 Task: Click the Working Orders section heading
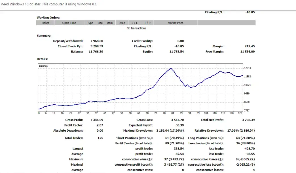(48, 18)
